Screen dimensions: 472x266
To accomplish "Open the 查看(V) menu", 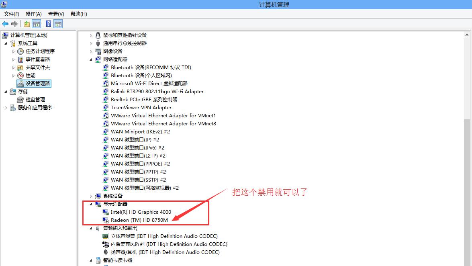I will click(56, 14).
